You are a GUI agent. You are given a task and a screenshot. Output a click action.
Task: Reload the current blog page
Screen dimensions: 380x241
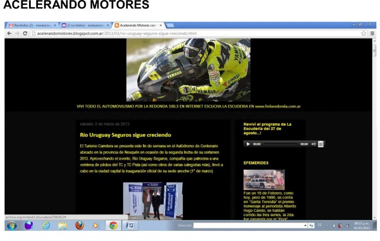point(25,34)
